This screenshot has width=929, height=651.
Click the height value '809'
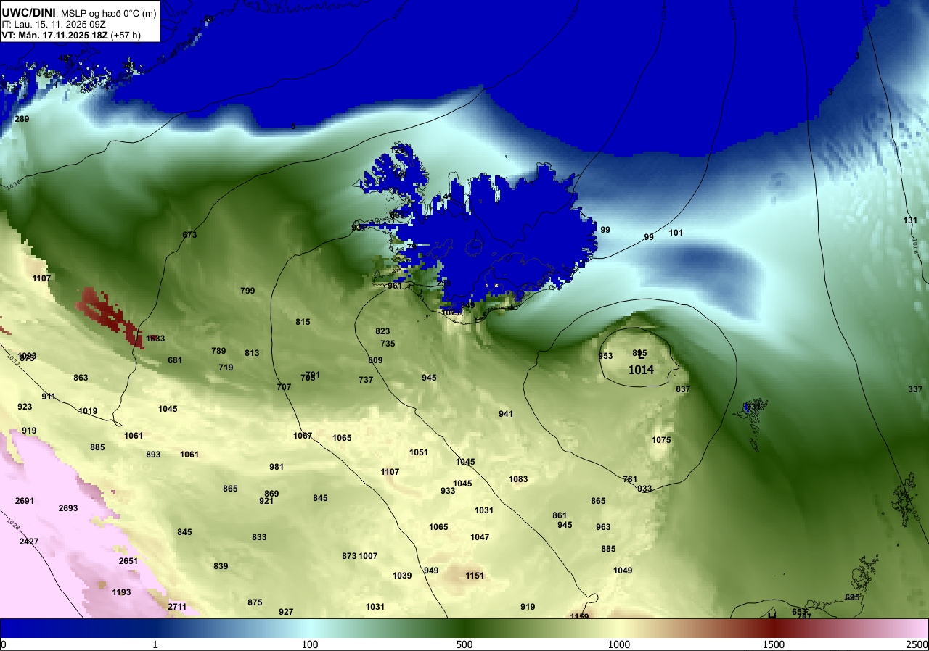[375, 360]
